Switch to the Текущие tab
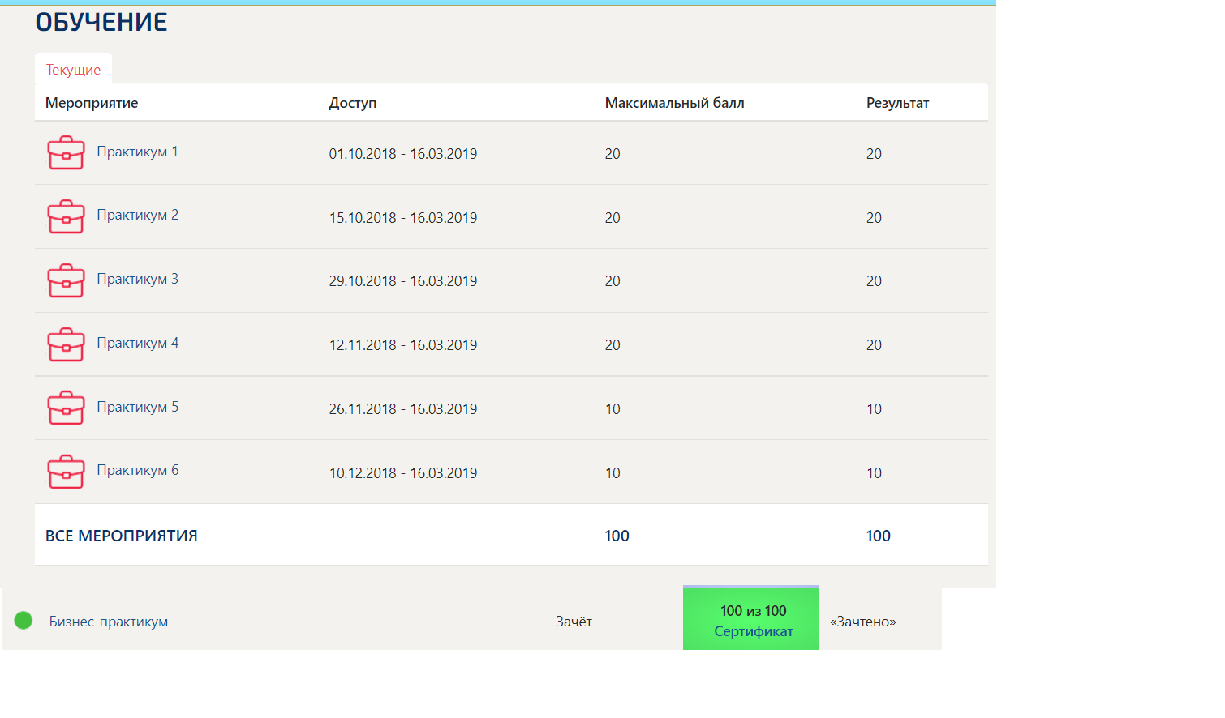Screen dimensions: 1225x718 tap(73, 69)
